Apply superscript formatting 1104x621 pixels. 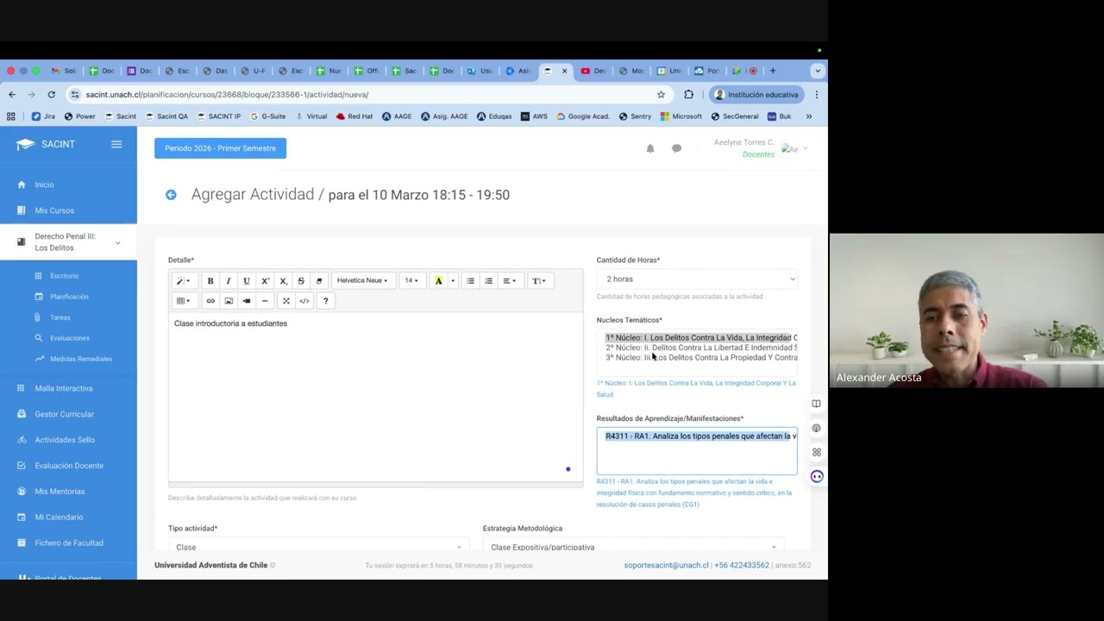pyautogui.click(x=265, y=280)
